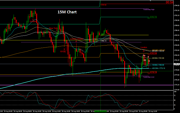
Task: Click the 'London closed' session label
Action: (76, 39)
